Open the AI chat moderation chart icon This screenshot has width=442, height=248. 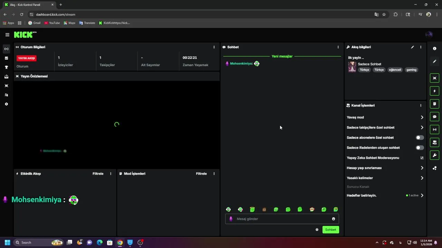pyautogui.click(x=422, y=158)
